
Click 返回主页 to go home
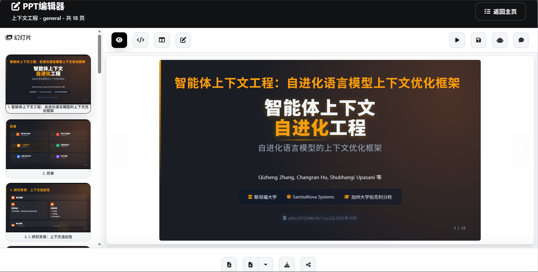tap(500, 11)
